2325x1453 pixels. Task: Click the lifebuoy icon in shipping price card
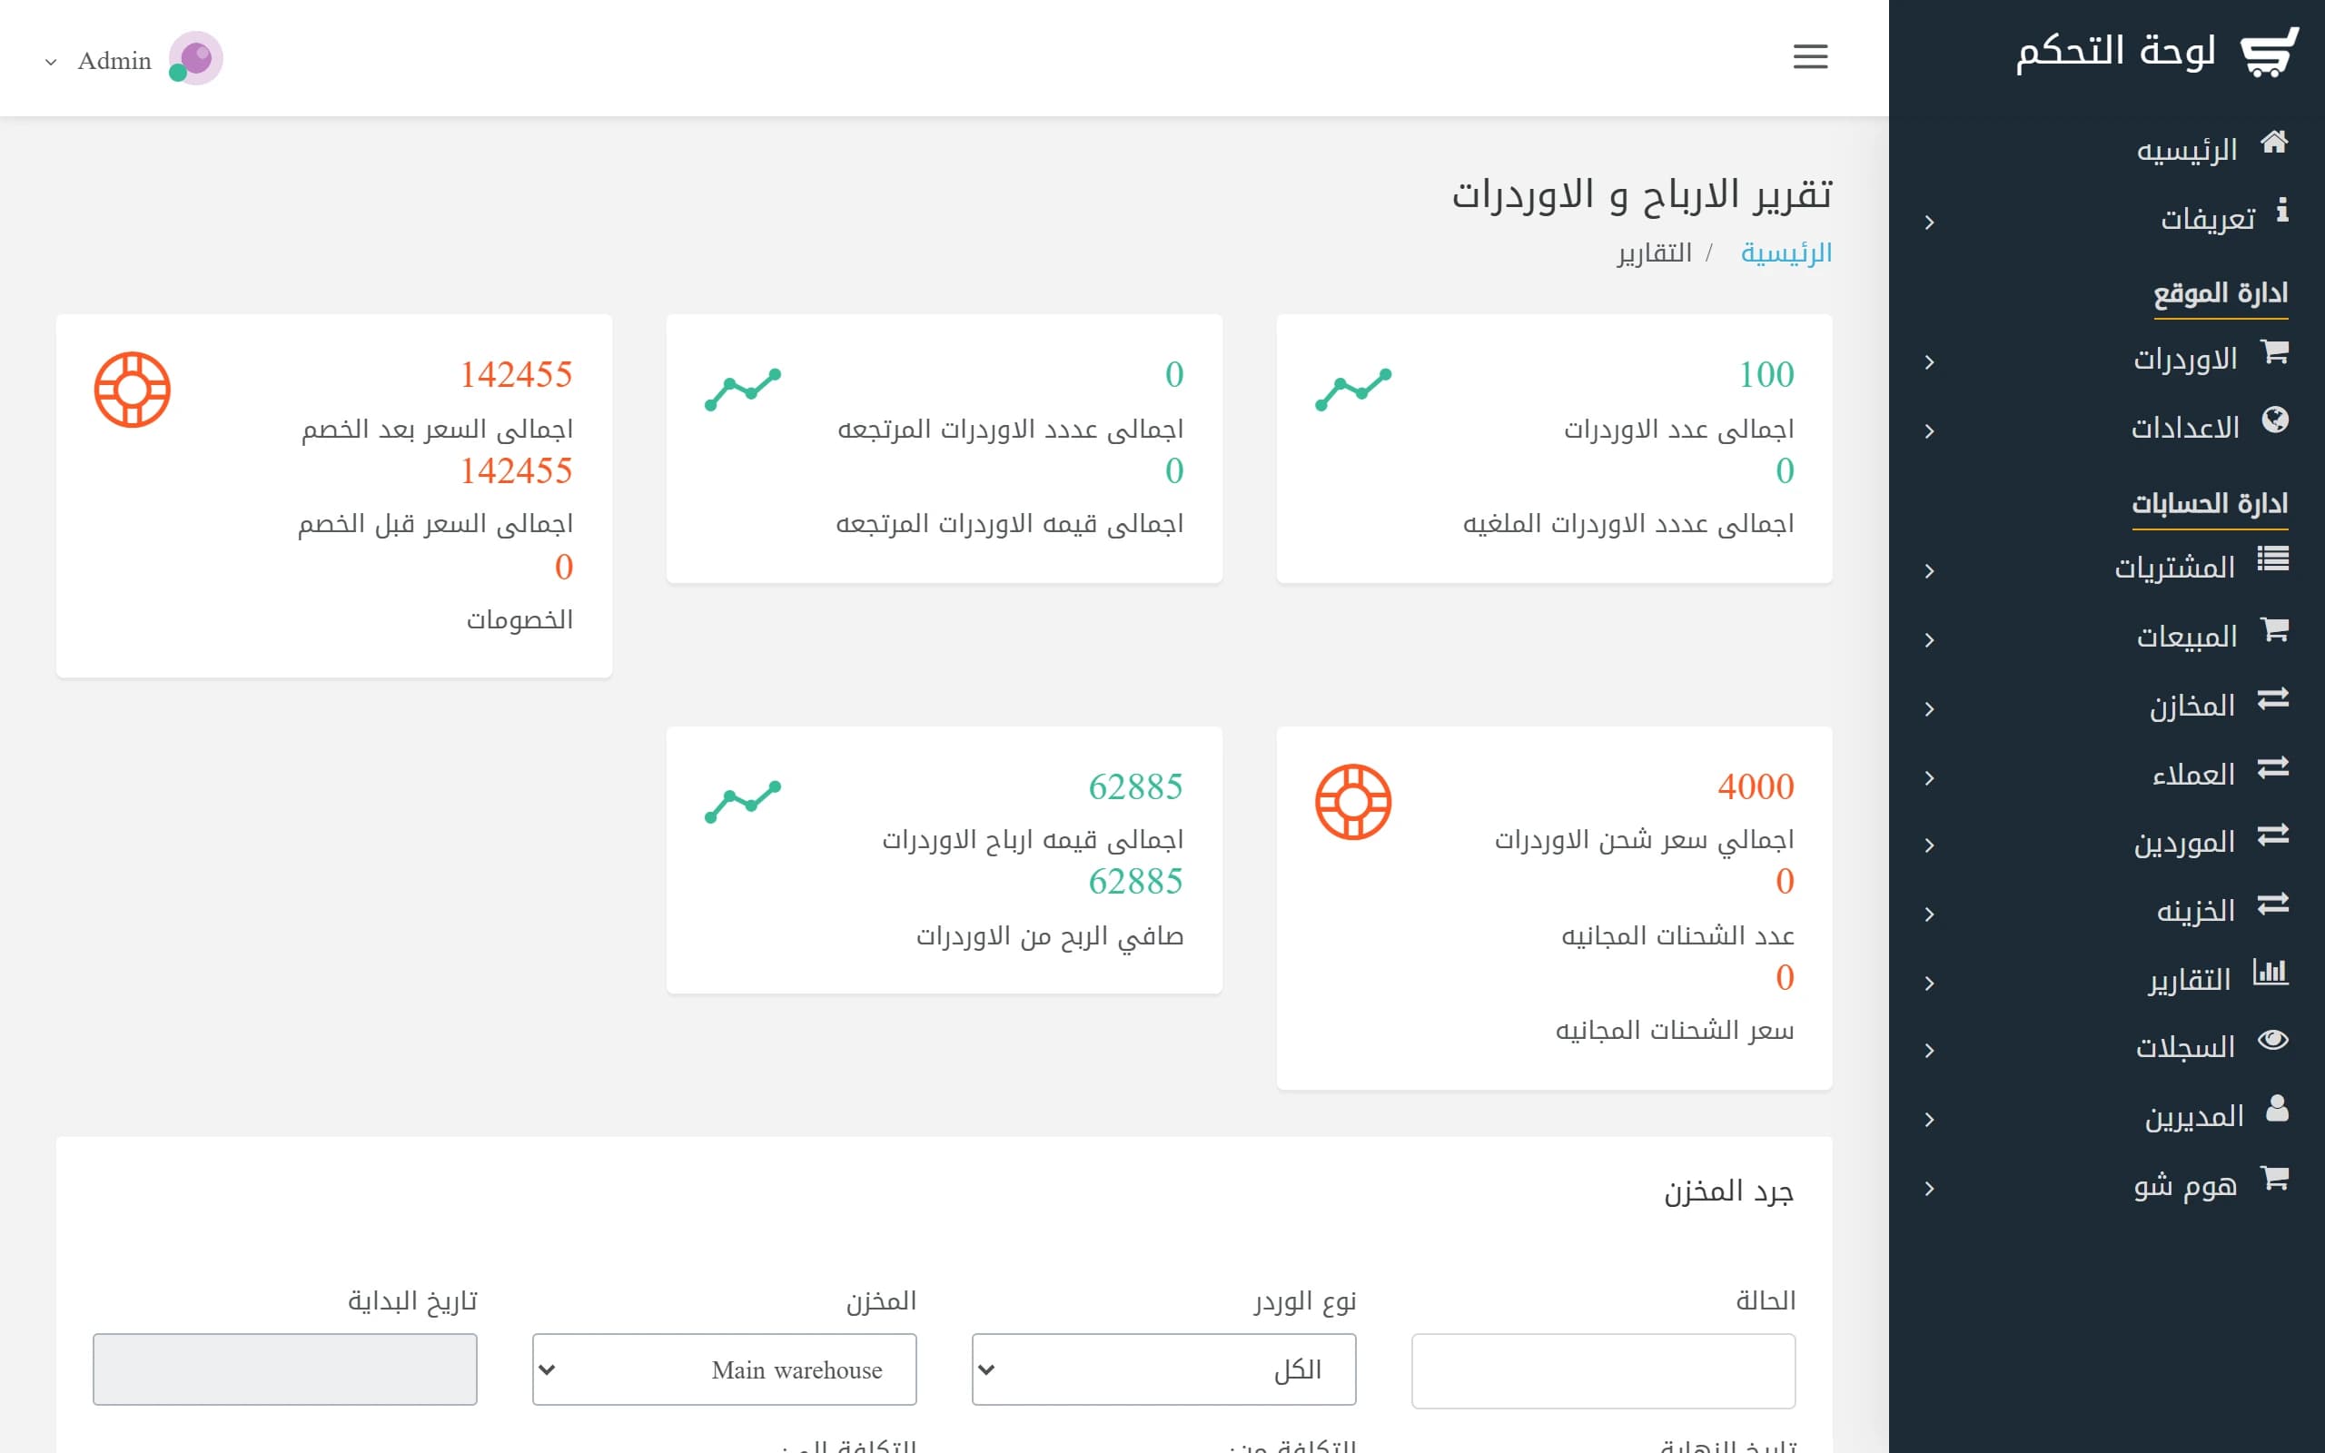(1352, 802)
